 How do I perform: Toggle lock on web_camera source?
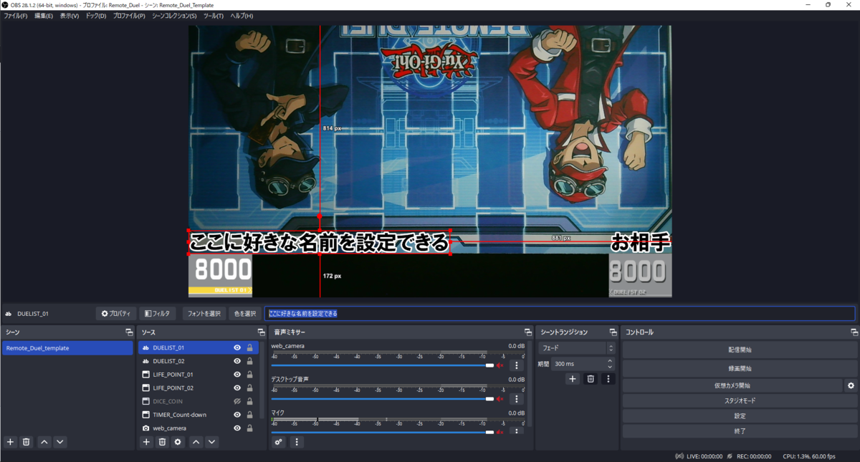tap(249, 428)
